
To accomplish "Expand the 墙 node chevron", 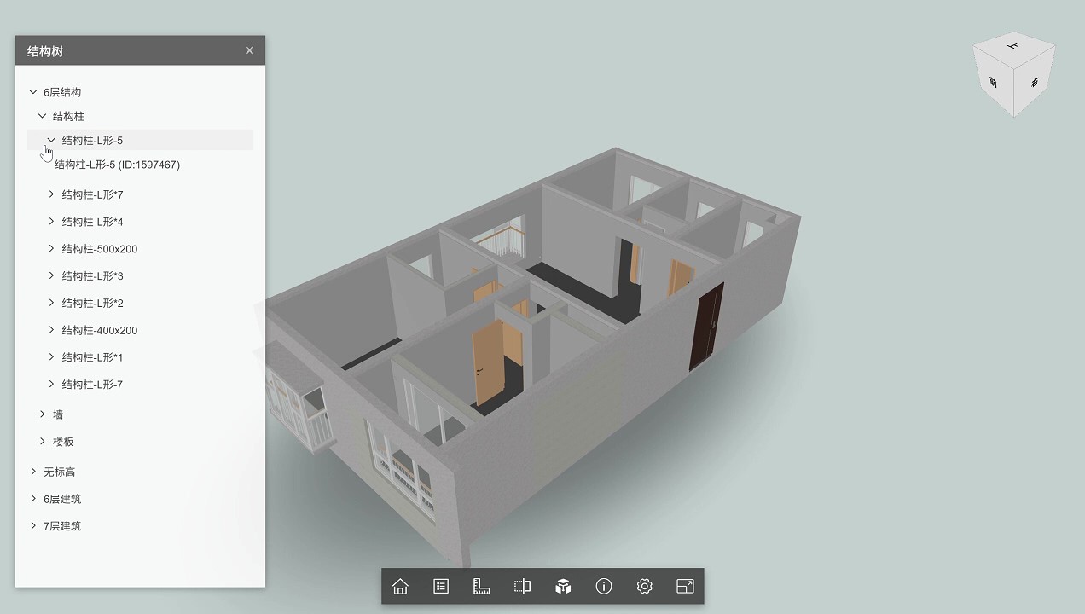I will [x=43, y=414].
